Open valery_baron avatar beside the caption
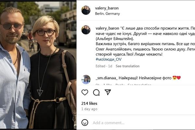 click(x=86, y=30)
